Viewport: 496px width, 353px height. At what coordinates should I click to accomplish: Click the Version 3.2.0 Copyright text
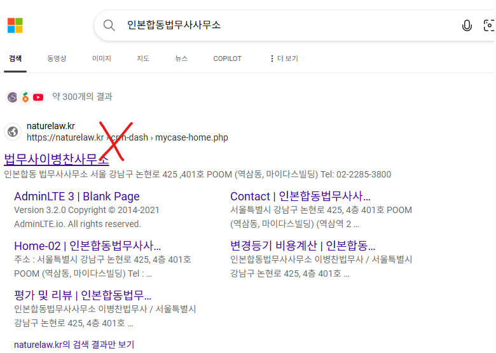(x=86, y=210)
